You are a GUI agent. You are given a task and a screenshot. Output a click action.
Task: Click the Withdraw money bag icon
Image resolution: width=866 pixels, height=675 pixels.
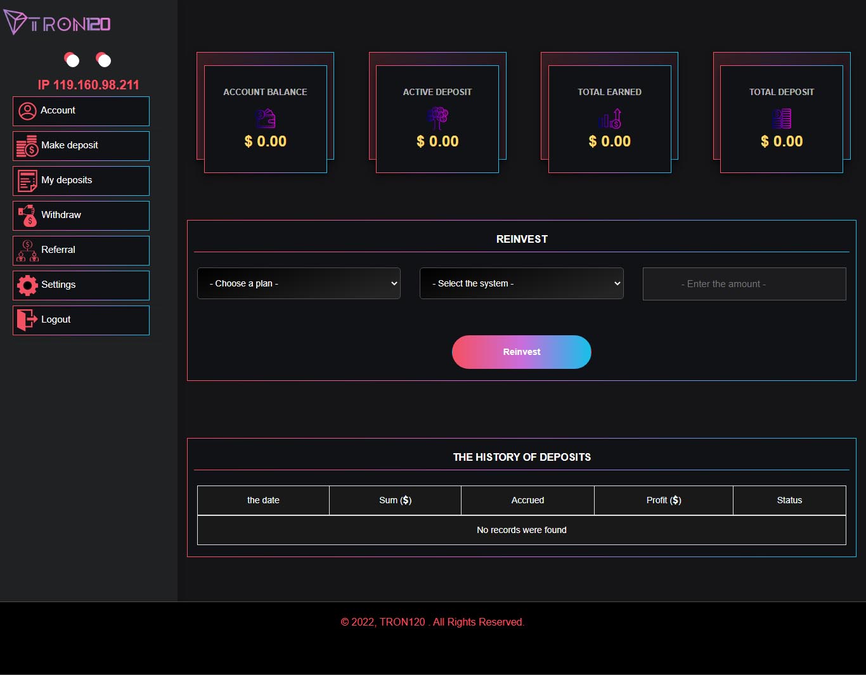tap(27, 215)
